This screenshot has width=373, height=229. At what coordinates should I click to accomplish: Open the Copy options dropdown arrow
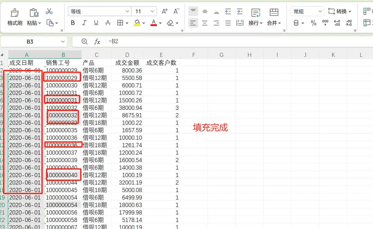[57, 23]
